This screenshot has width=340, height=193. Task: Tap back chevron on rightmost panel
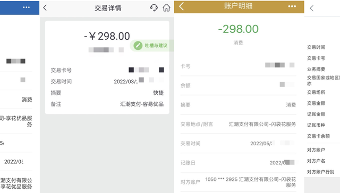pyautogui.click(x=312, y=8)
